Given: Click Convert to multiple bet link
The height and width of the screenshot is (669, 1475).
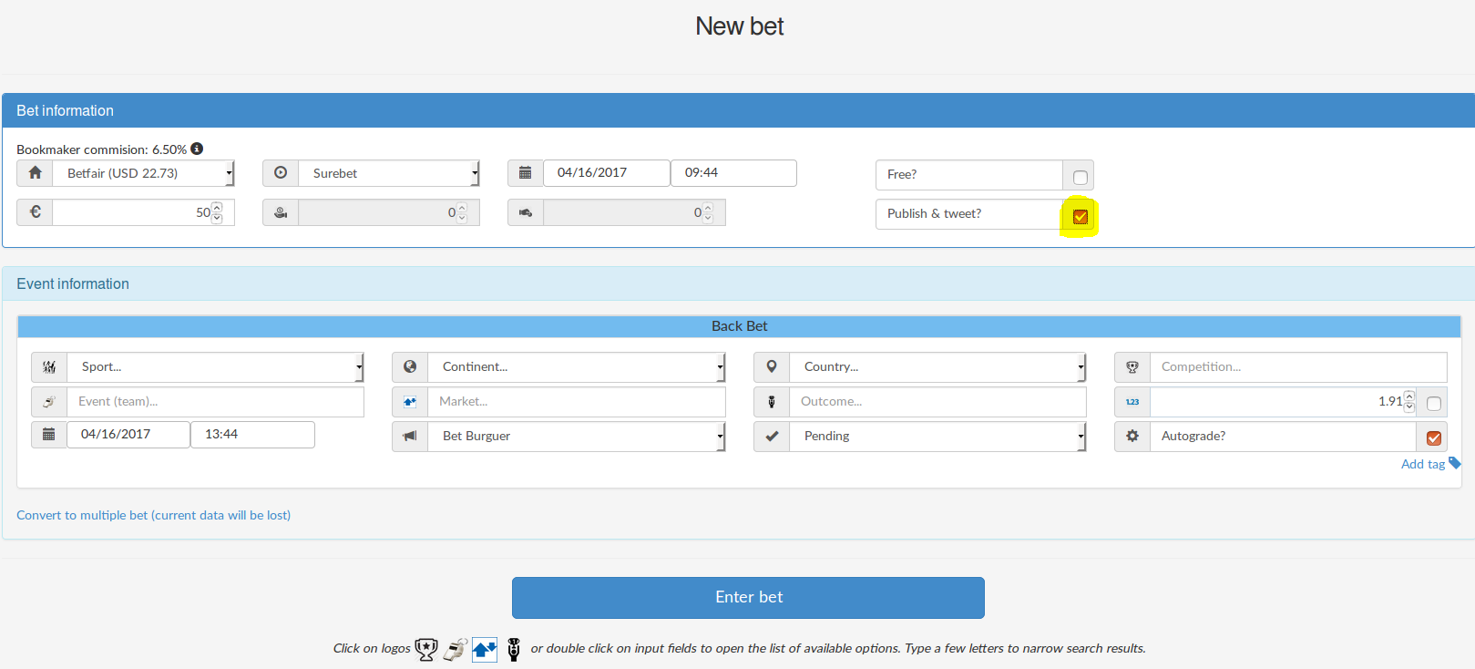Looking at the screenshot, I should pyautogui.click(x=153, y=515).
